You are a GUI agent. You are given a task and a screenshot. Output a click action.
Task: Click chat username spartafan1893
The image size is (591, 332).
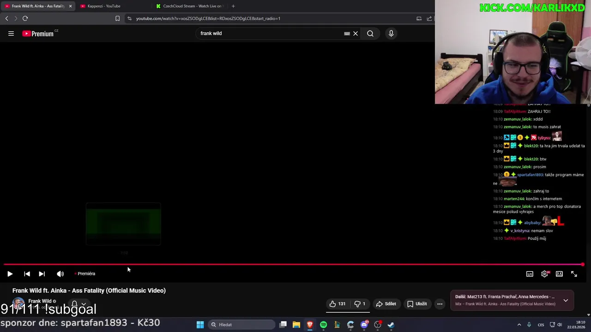tap(530, 175)
